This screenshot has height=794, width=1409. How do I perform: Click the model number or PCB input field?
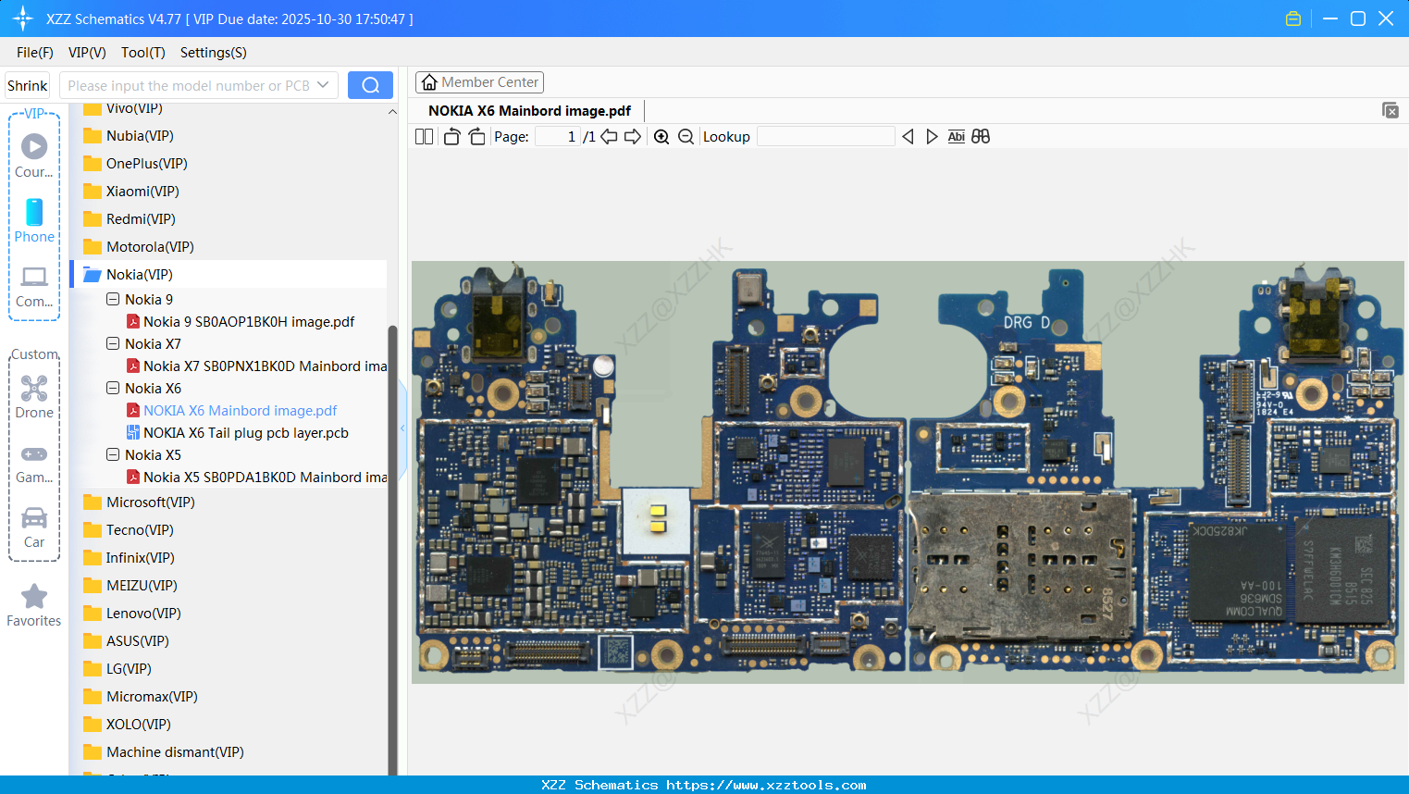tap(189, 85)
